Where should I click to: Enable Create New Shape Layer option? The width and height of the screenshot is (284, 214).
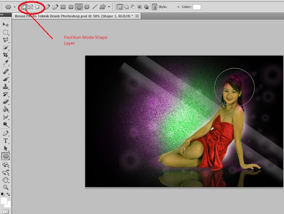coord(120,7)
